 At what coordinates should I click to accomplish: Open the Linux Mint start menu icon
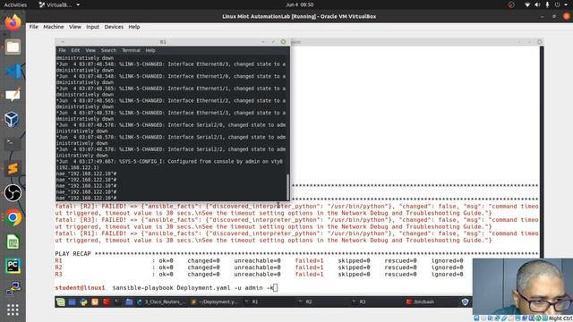click(x=61, y=302)
